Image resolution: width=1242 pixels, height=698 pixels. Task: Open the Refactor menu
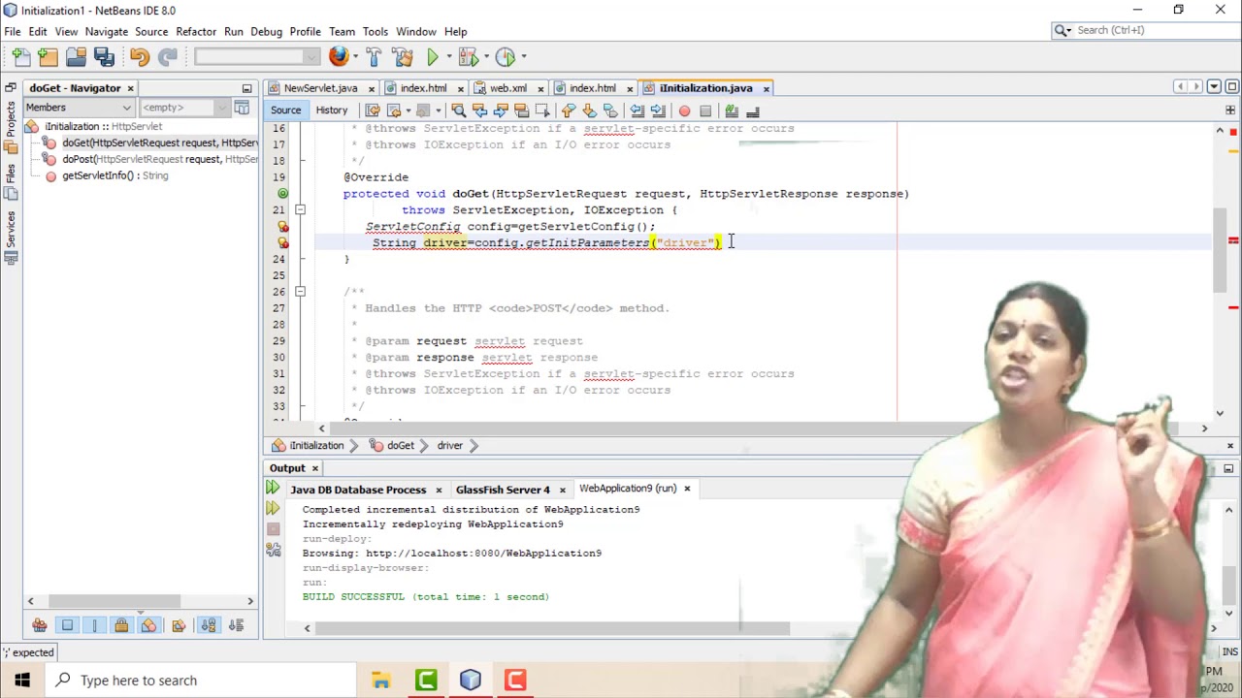[196, 31]
